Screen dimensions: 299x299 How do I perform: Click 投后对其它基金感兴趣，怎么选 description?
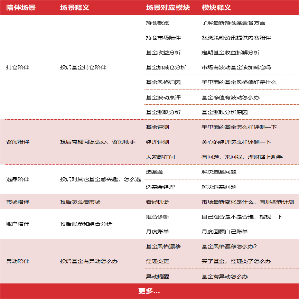[101, 179]
